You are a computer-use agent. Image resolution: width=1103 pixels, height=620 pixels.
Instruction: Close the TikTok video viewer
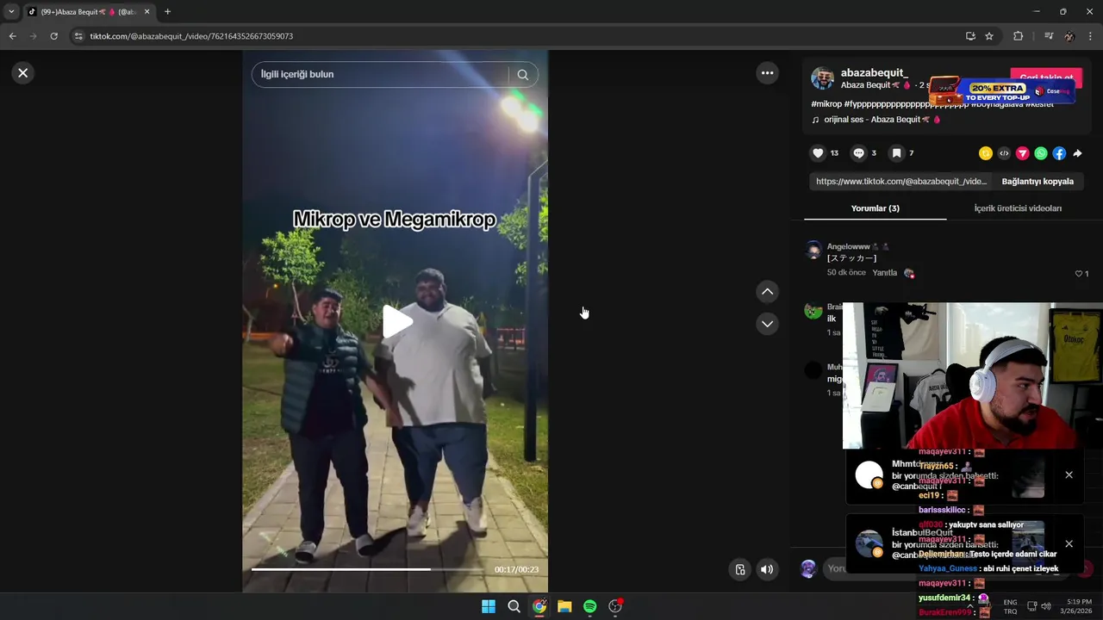click(x=23, y=73)
